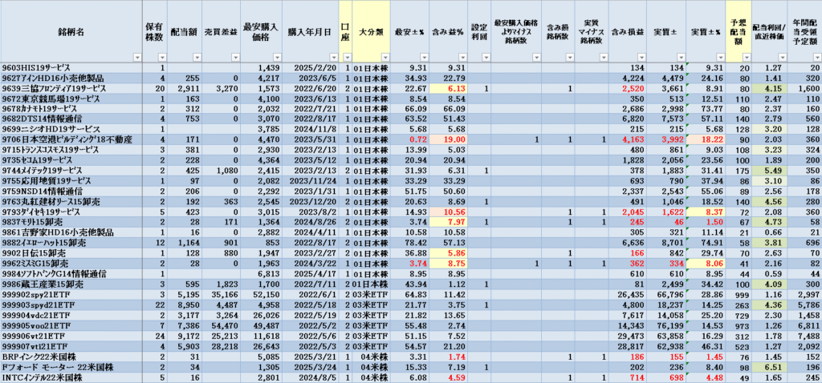Click the purchase date 2024/11/8 cell
The image size is (822, 383).
pos(310,129)
